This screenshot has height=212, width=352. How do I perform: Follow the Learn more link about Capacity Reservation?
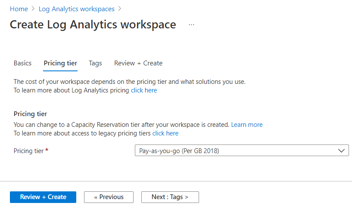[247, 125]
